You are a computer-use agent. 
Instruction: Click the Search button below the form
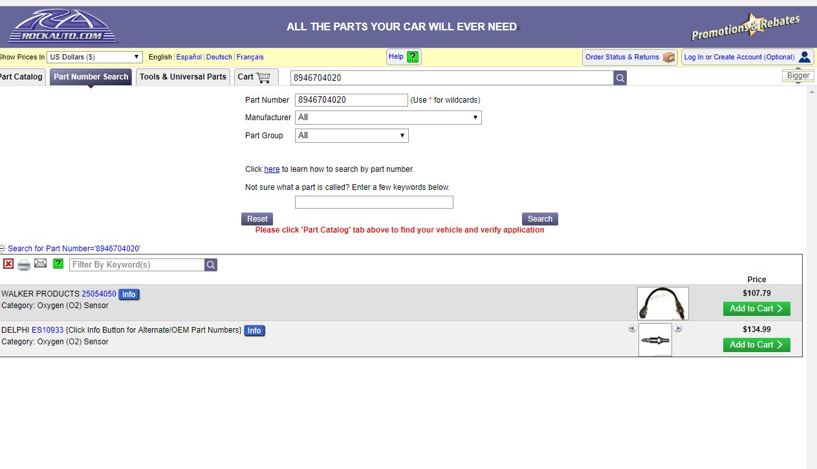point(540,219)
